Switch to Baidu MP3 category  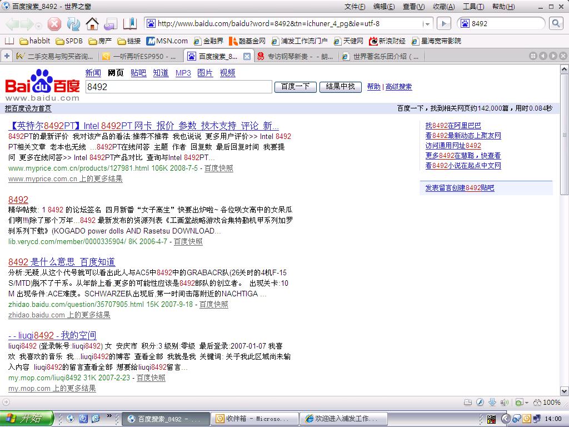click(183, 73)
